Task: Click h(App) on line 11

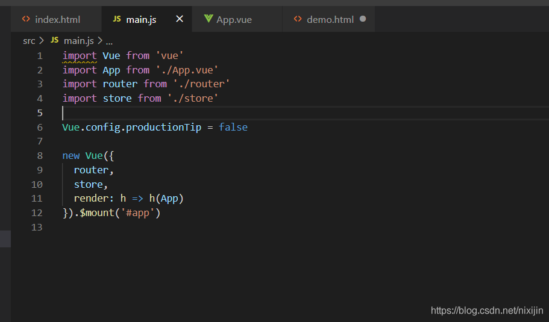Action: [166, 199]
